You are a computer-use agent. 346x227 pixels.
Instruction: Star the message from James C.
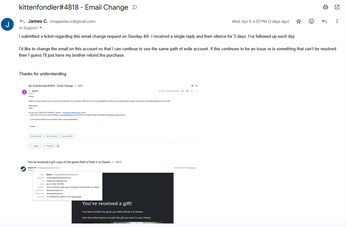pyautogui.click(x=299, y=21)
